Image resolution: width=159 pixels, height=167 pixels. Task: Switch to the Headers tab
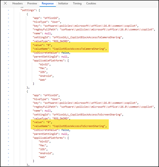(17, 3)
